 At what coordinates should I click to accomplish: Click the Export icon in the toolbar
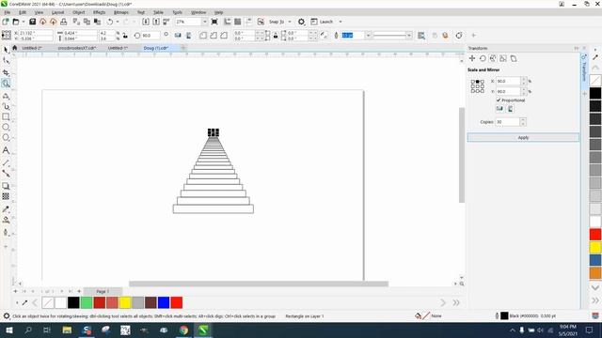[156, 22]
